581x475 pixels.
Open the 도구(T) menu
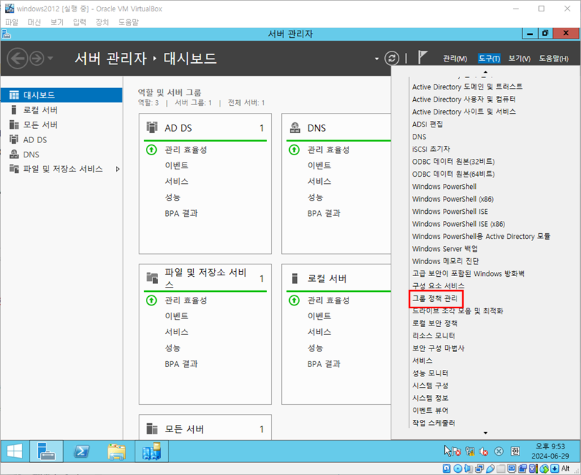pos(489,59)
